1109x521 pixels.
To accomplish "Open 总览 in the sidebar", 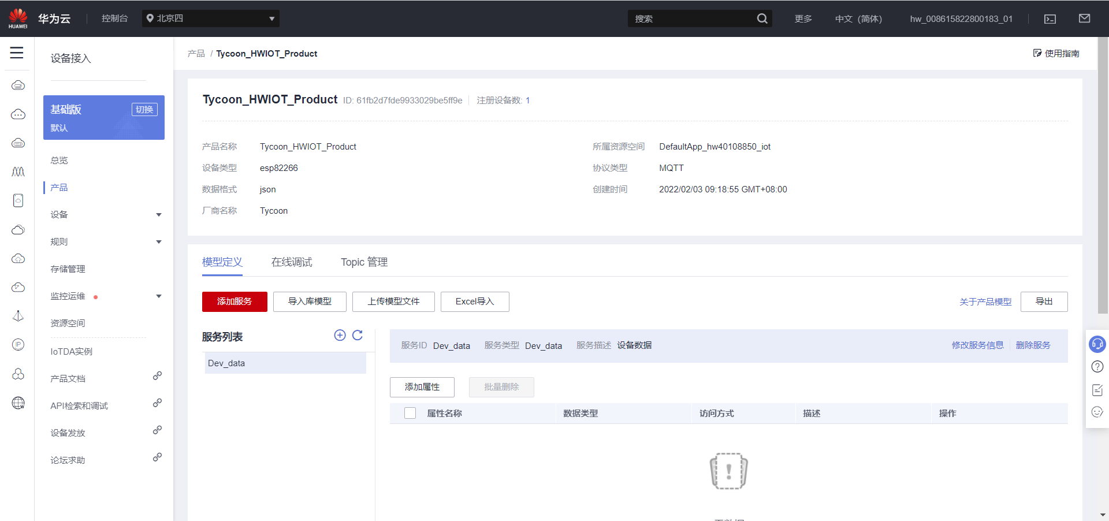I will coord(59,161).
